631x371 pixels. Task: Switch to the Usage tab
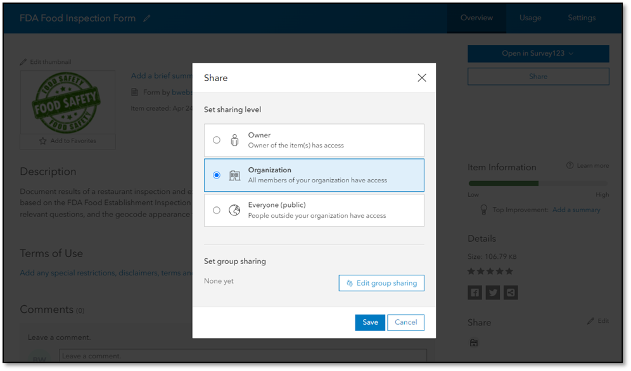tap(530, 18)
